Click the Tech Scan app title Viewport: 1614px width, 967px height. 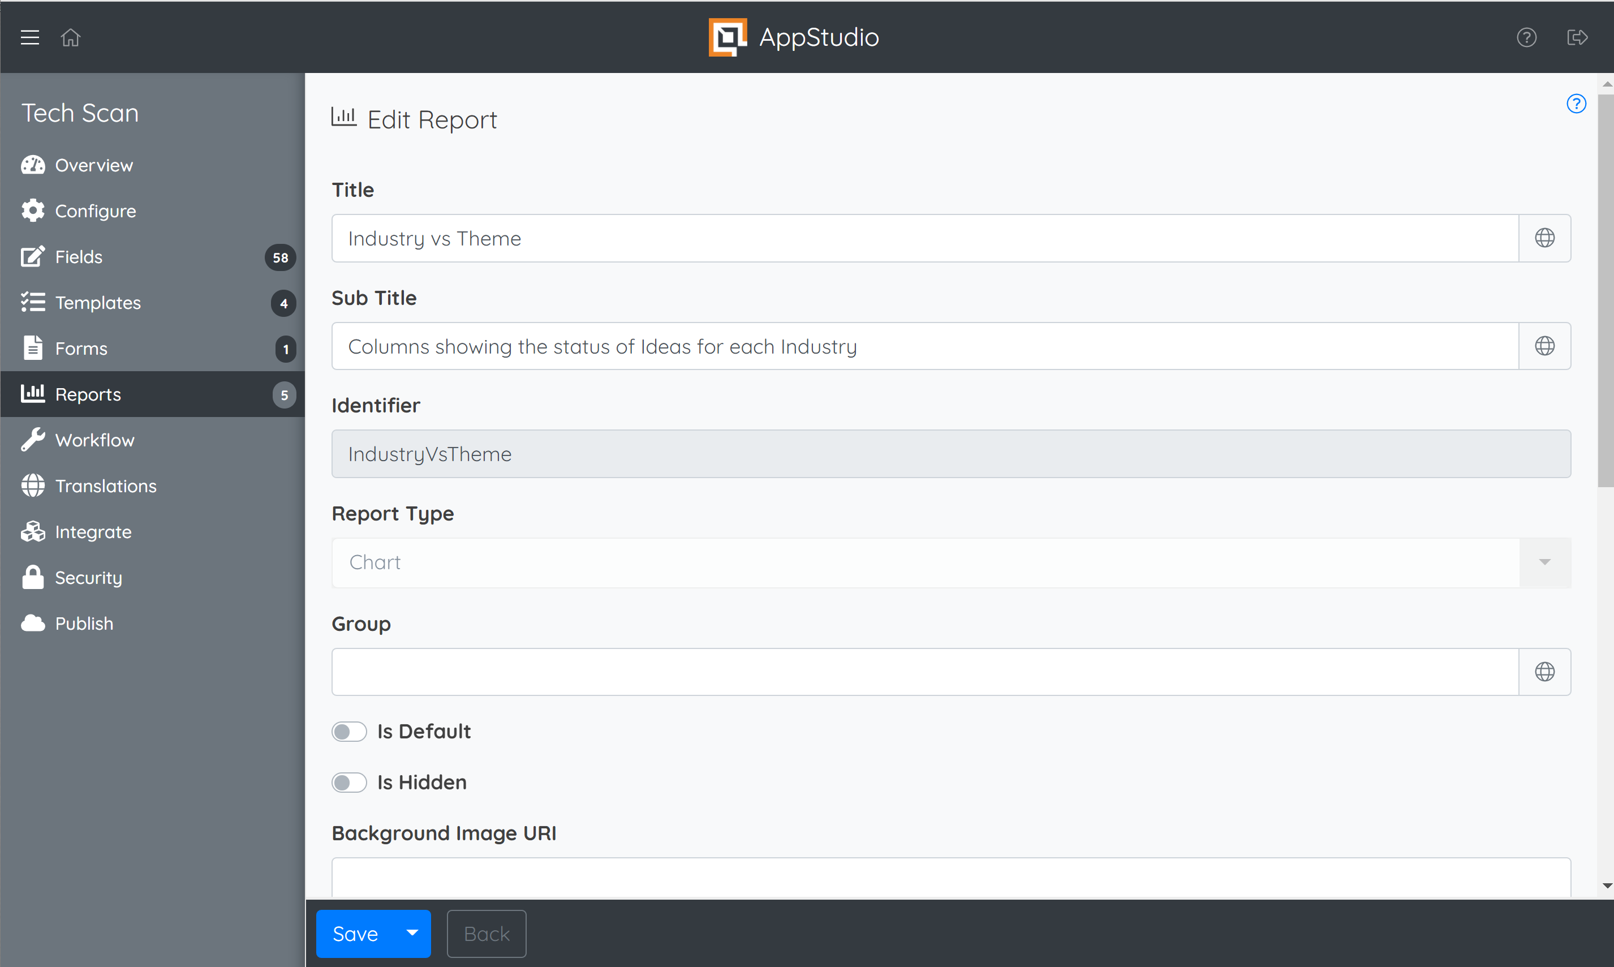point(80,113)
